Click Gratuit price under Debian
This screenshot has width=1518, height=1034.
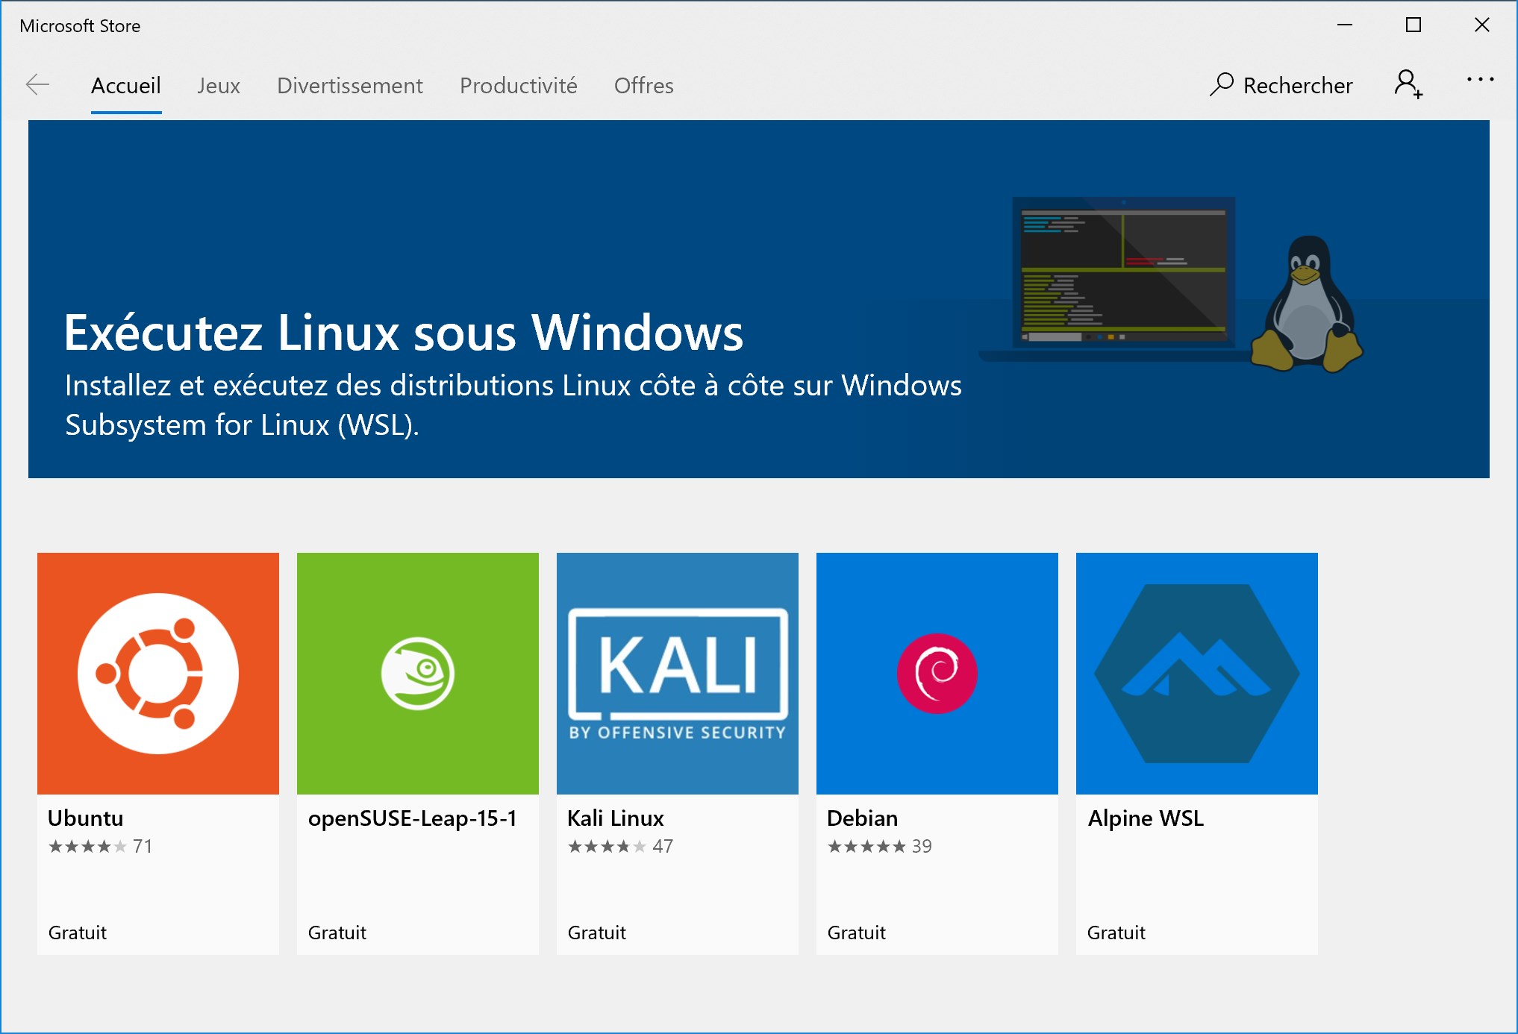click(857, 933)
